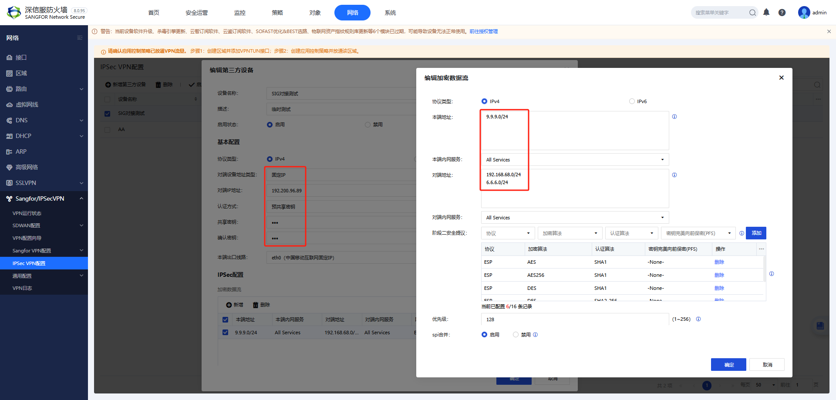Click info icon next to the PFS dropdown

pyautogui.click(x=742, y=233)
